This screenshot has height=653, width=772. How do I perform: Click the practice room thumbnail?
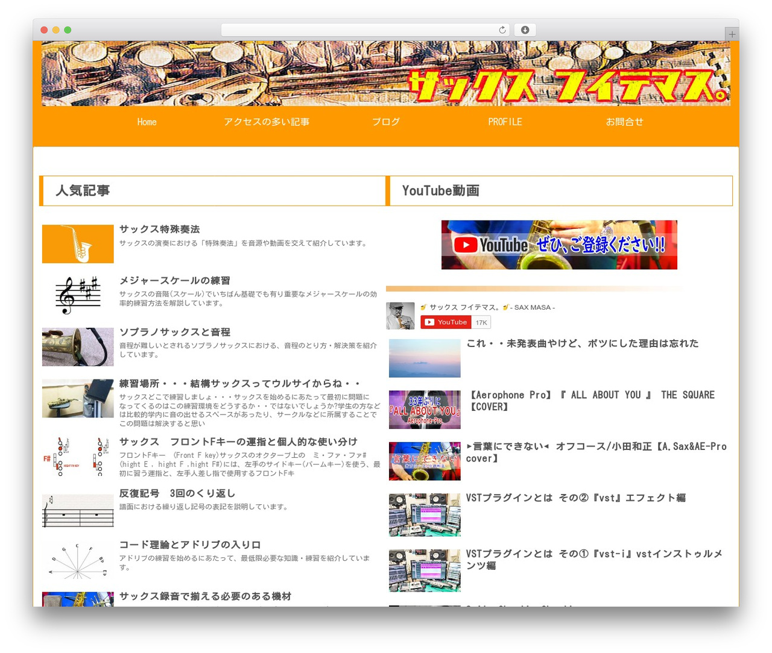pyautogui.click(x=78, y=398)
